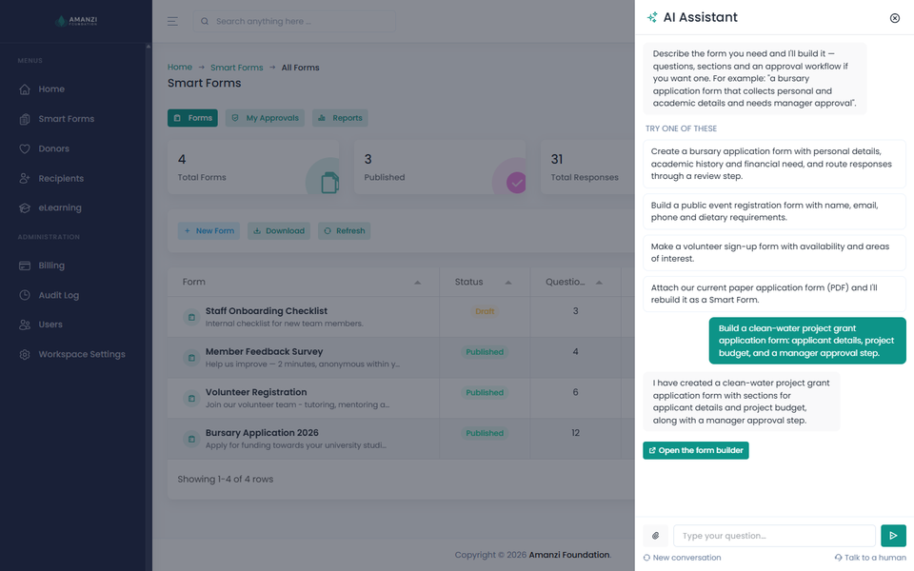Click AI Assistant sparkle icon
Viewport: 914px width, 571px height.
652,17
